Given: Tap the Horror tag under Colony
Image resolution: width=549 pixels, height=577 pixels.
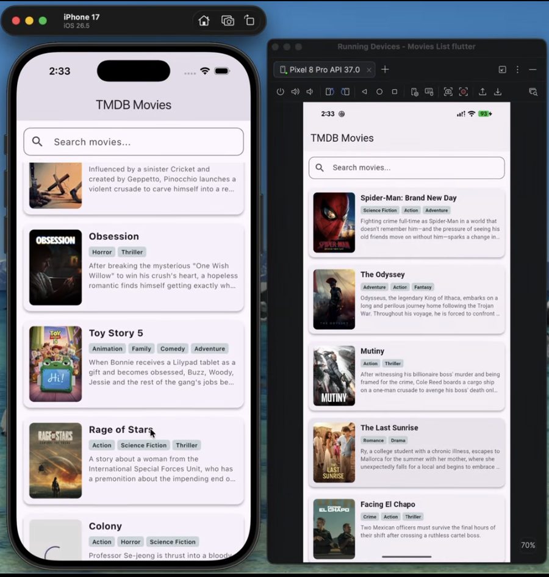Looking at the screenshot, I should coord(131,542).
